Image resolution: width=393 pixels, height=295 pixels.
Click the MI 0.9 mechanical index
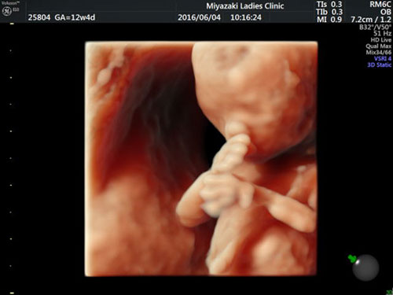click(329, 20)
